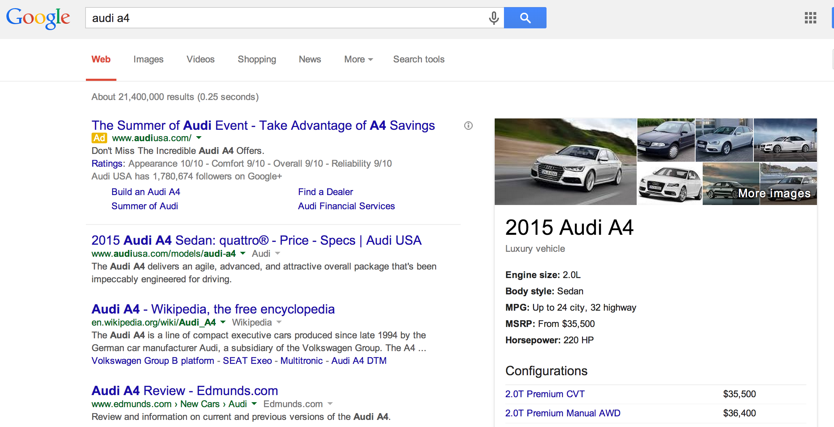This screenshot has width=834, height=427.
Task: Click the Engine size 2.0L line
Action: 543,275
